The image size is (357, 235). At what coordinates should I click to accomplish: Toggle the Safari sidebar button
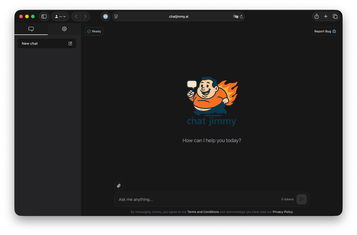pyautogui.click(x=44, y=16)
